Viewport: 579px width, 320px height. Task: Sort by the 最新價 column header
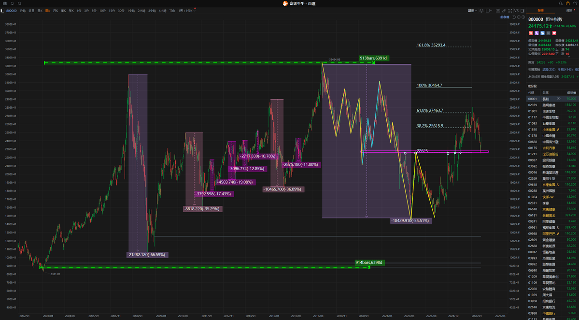(x=571, y=93)
